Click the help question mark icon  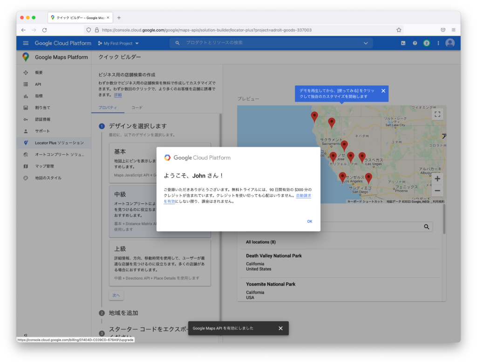pyautogui.click(x=415, y=43)
